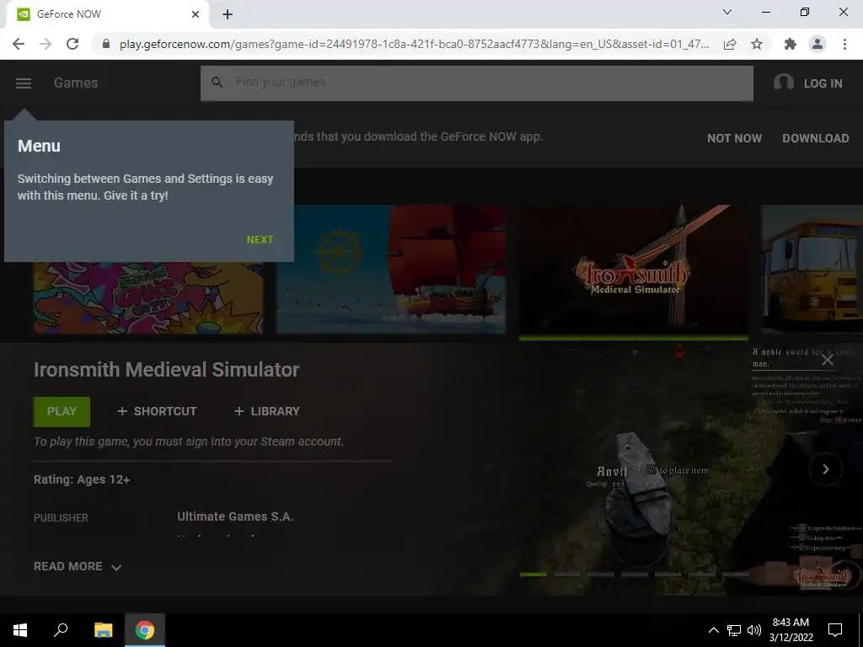The width and height of the screenshot is (863, 647).
Task: Expand READ MORE details
Action: click(78, 567)
